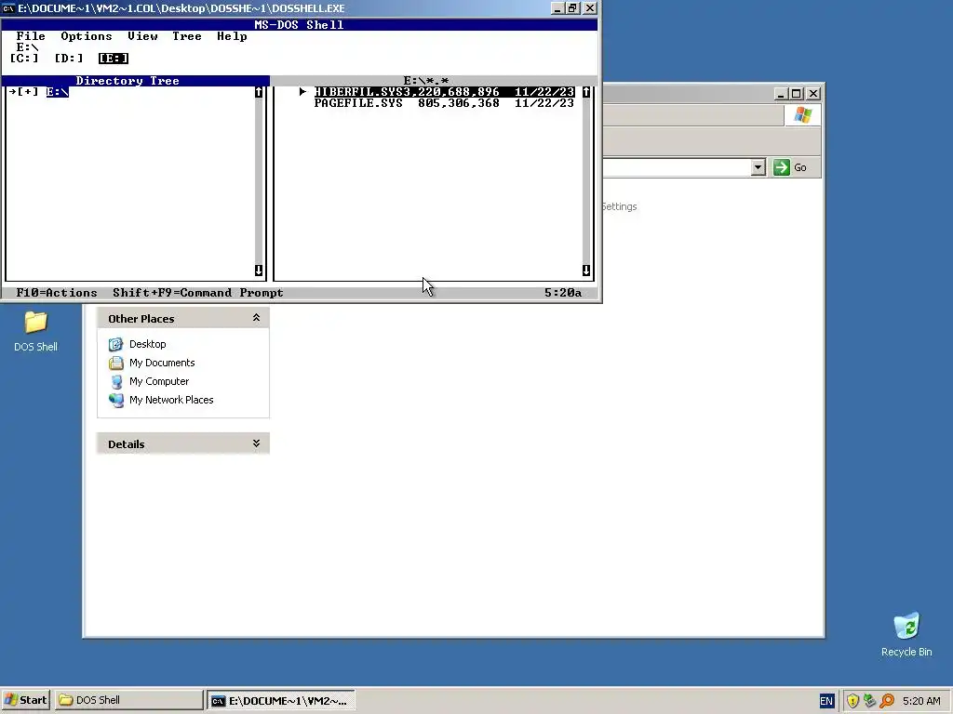Click the 5:20a time in DOS Shell
953x714 pixels.
563,293
